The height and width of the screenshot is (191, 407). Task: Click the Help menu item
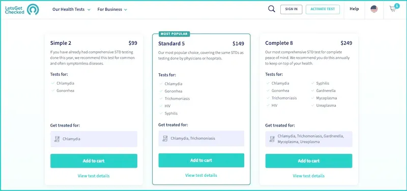click(354, 9)
